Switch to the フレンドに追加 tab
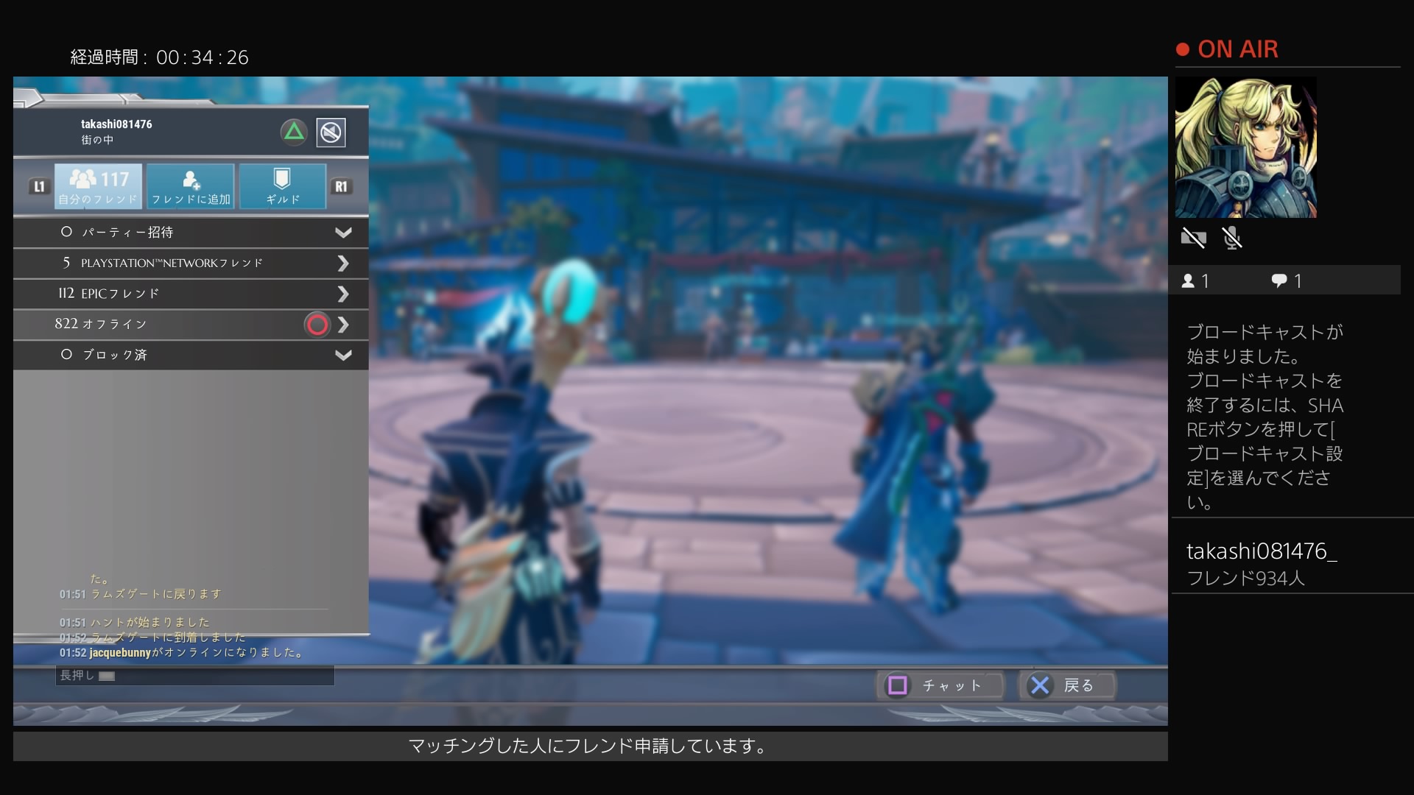Viewport: 1414px width, 795px height. click(x=191, y=186)
